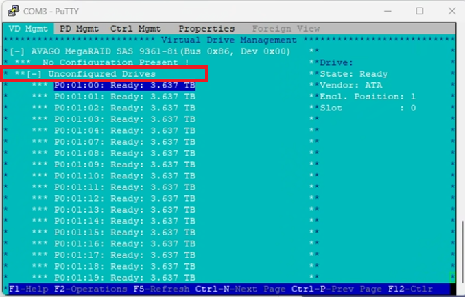This screenshot has width=465, height=297.
Task: Maximize the PuTTY window
Action: point(419,11)
